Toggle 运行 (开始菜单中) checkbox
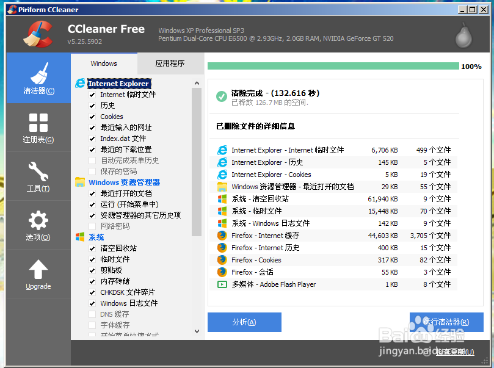Image resolution: width=494 pixels, height=368 pixels. 92,204
